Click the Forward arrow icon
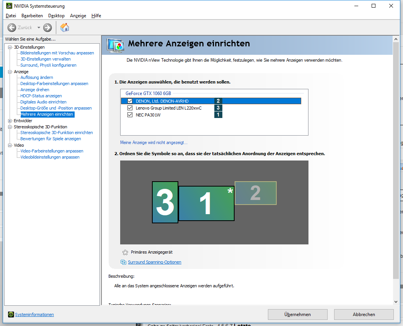403x326 pixels. click(x=47, y=28)
